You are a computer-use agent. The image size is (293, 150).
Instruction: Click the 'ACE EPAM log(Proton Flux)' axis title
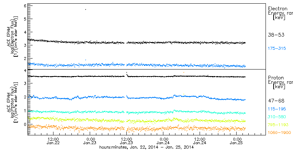tap(12, 102)
